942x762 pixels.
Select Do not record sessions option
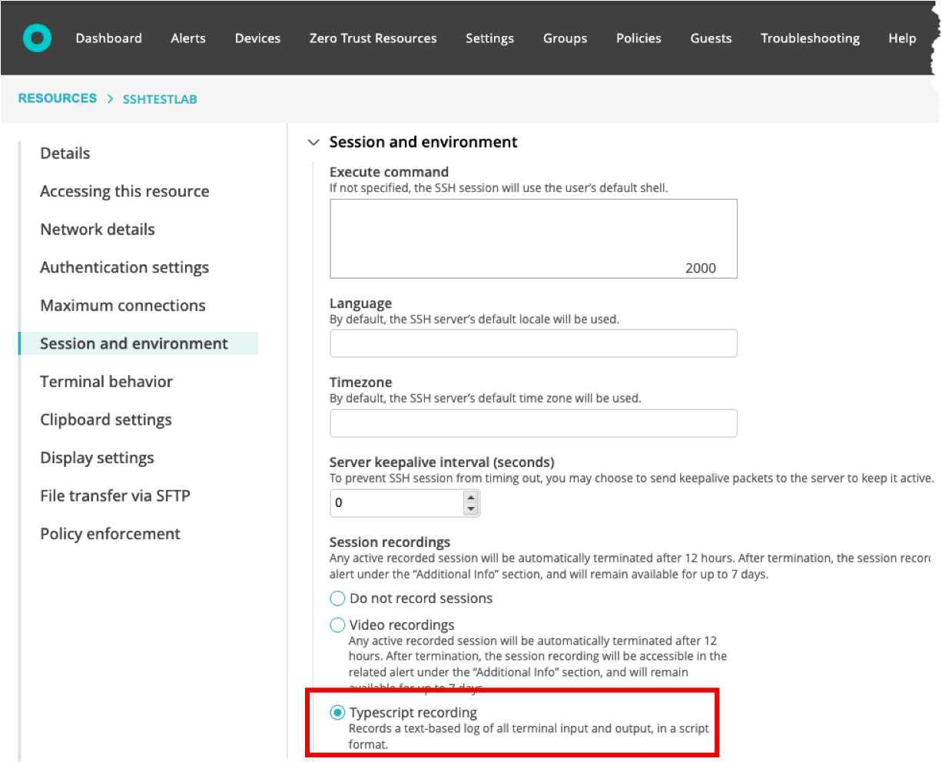pyautogui.click(x=337, y=598)
